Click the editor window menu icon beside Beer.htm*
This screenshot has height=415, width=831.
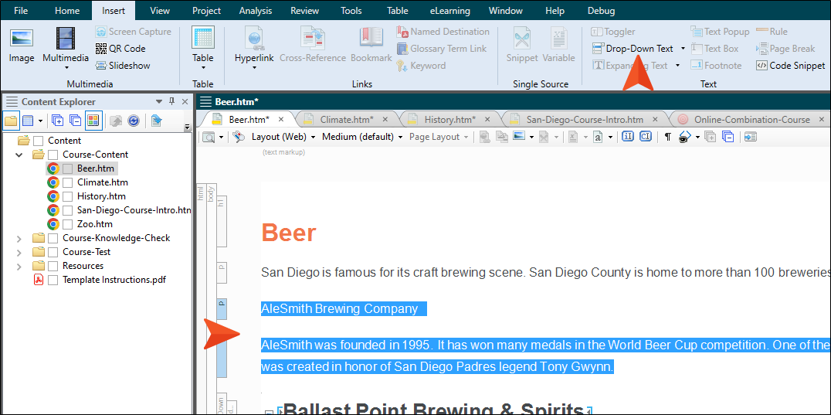[205, 102]
